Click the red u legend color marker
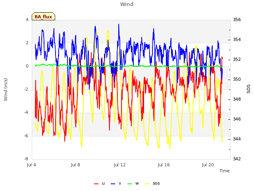This screenshot has height=191, width=254. click(96, 184)
